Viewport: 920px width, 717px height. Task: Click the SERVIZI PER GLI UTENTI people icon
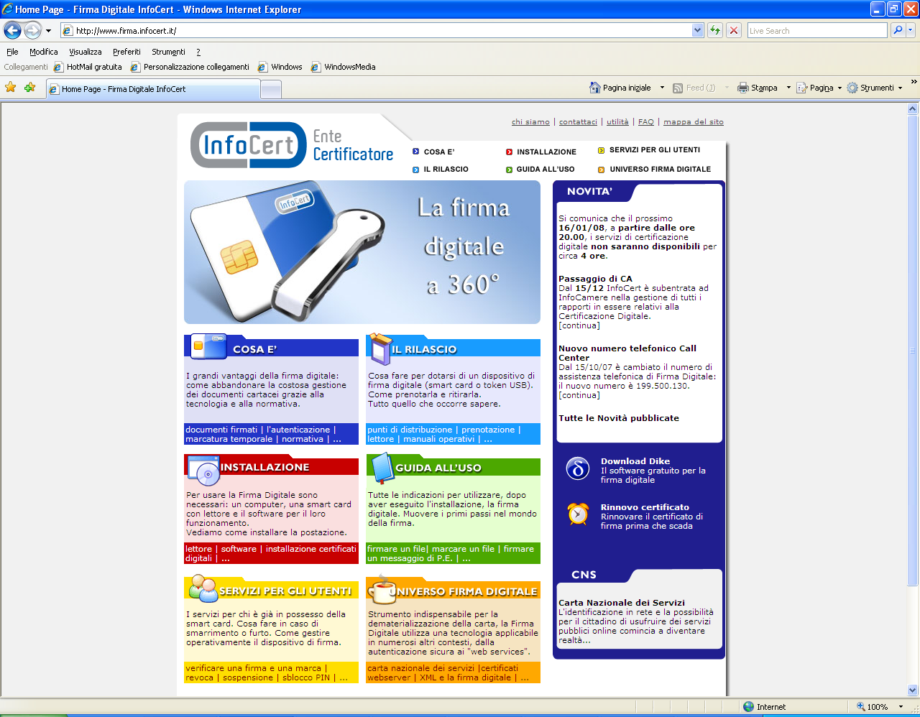point(203,588)
